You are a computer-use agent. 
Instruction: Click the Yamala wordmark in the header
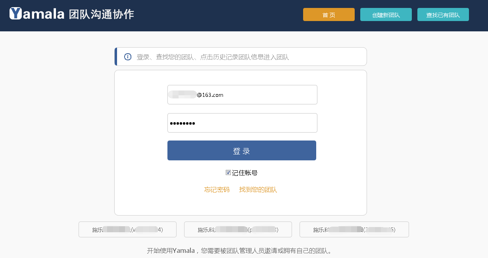(44, 14)
